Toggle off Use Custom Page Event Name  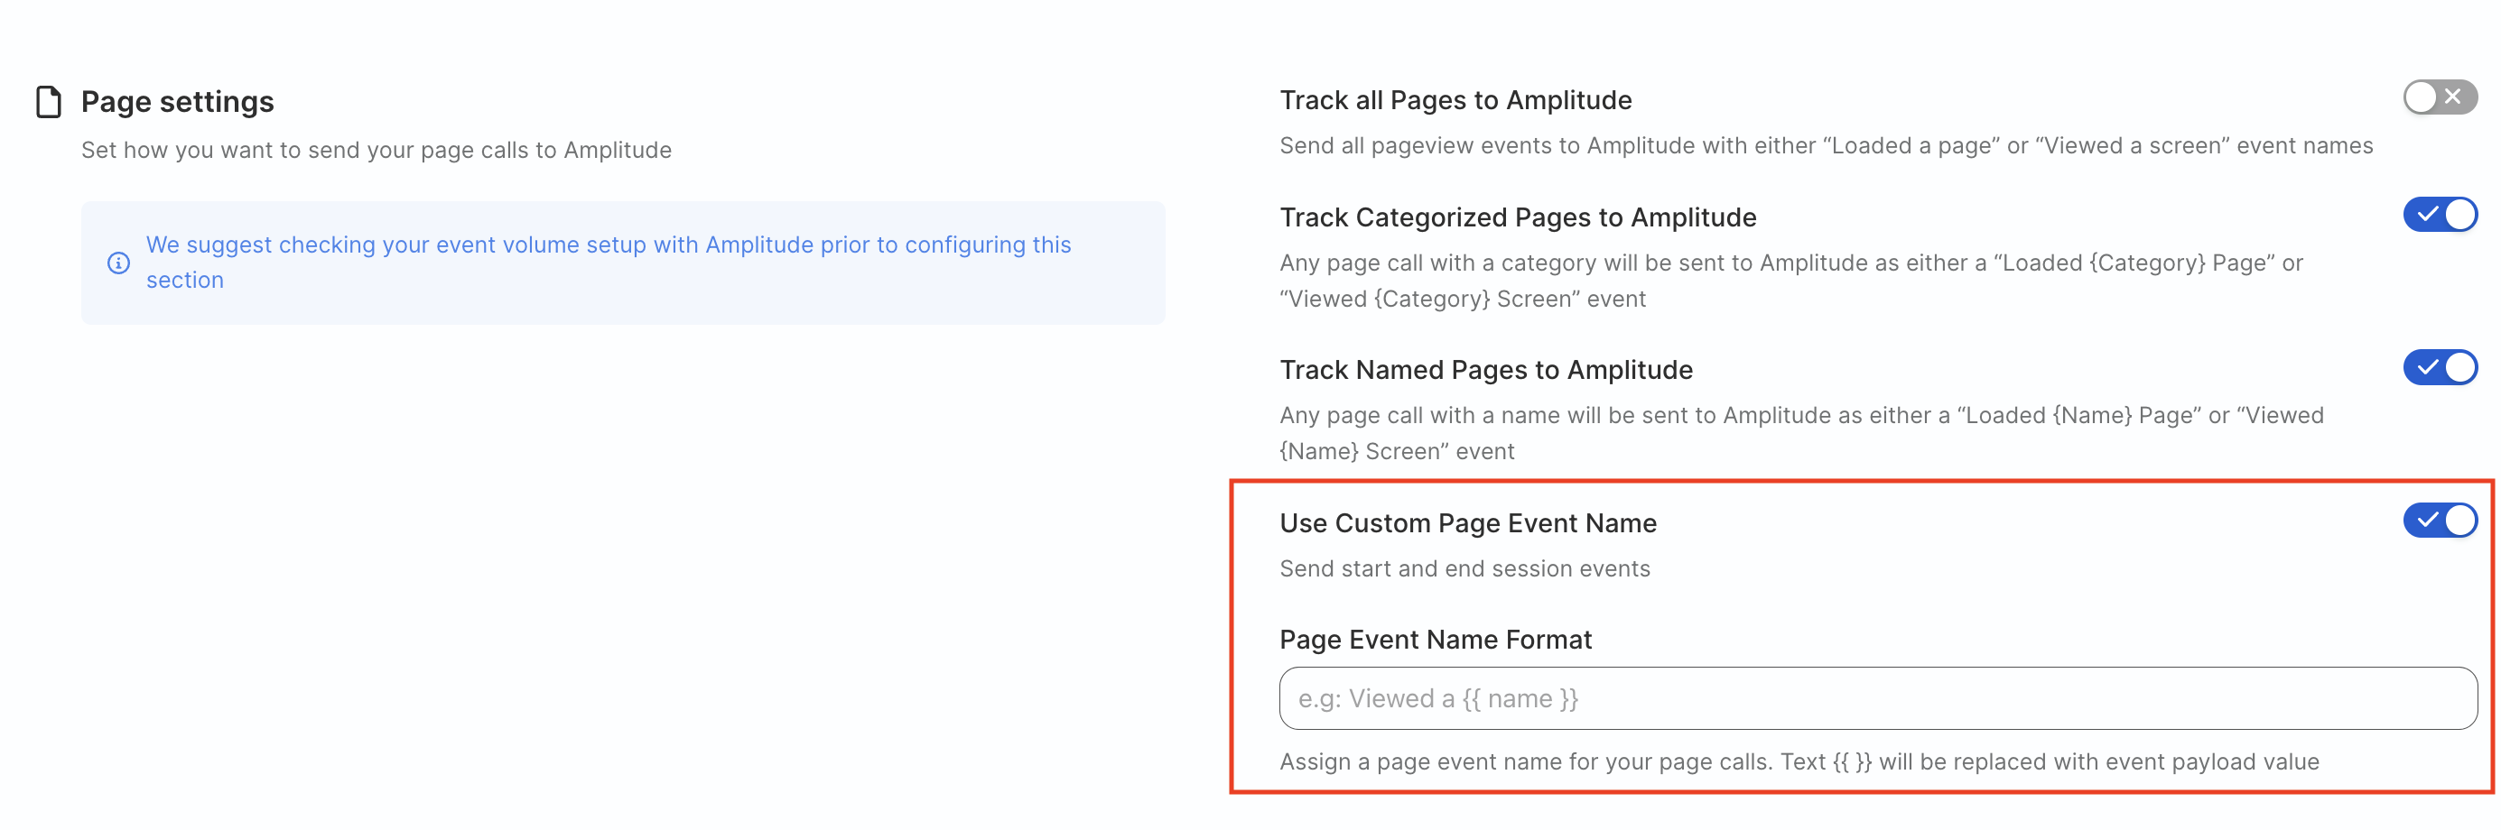(x=2440, y=521)
